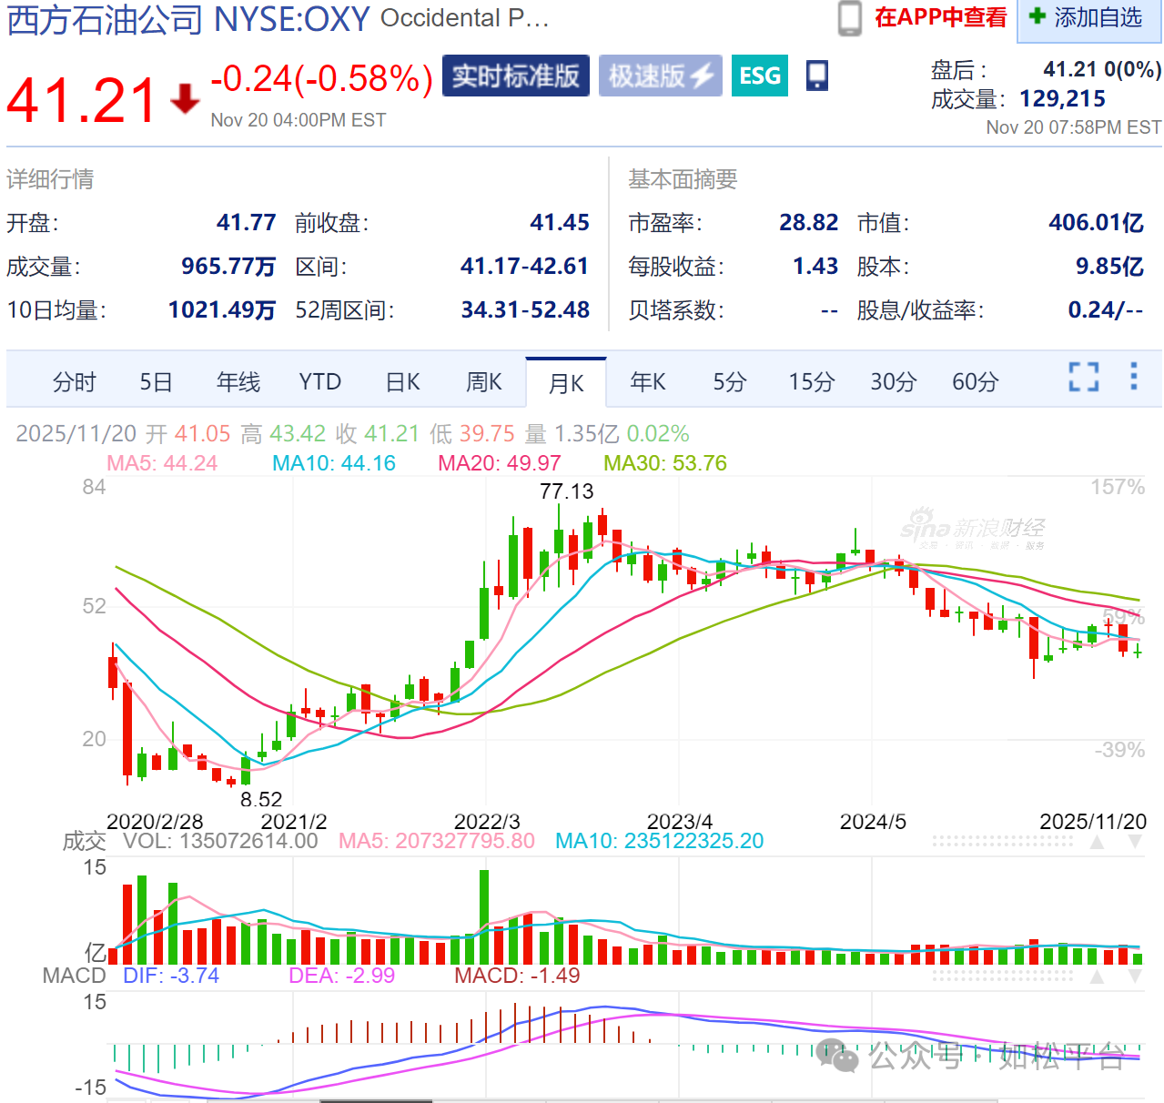Move the volume panel up with the triangle

(1098, 842)
